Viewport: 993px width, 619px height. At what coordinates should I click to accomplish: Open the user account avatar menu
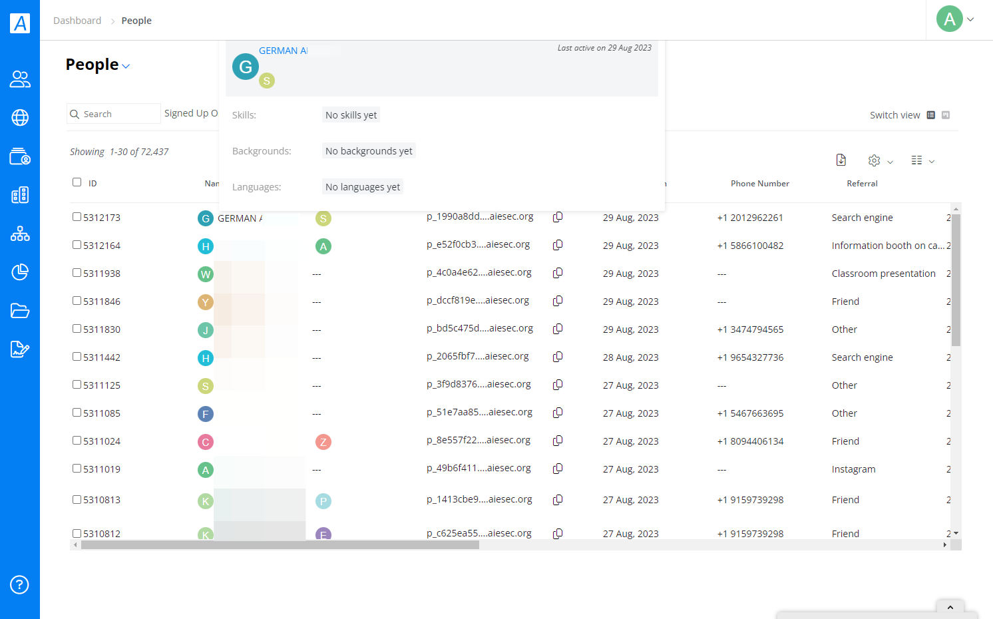pyautogui.click(x=955, y=19)
